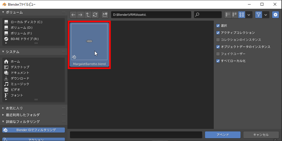
Task: Click the directory path field
Action: (151, 15)
